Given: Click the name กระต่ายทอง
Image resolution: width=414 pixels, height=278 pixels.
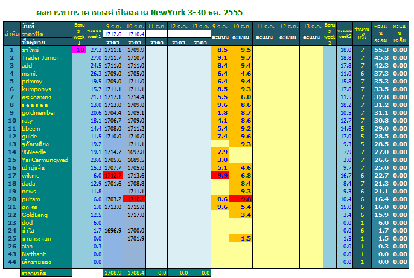Looking at the screenshot, I should coord(36,97).
